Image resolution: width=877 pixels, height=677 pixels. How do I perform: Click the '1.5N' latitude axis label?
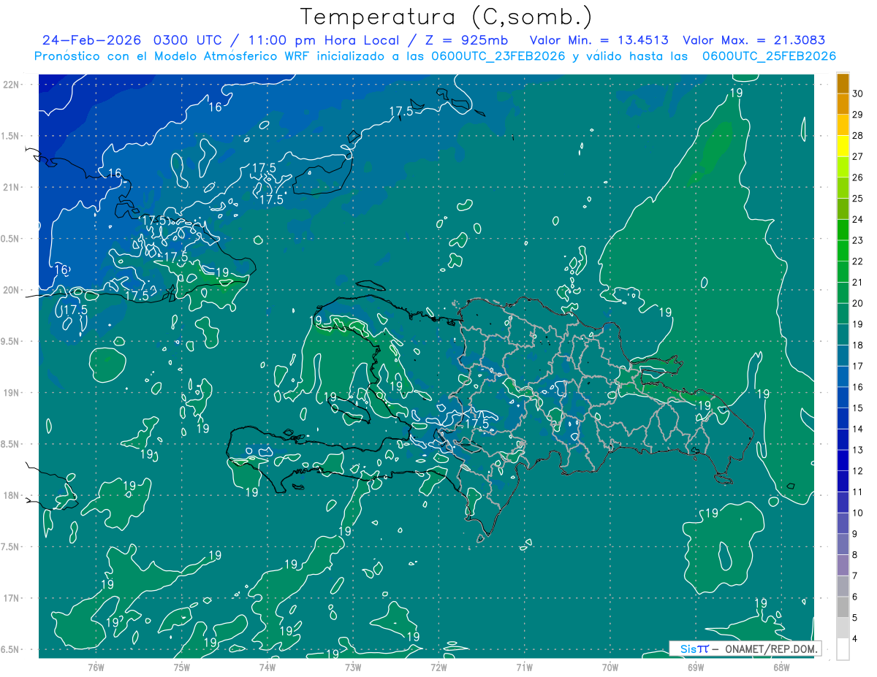click(11, 137)
